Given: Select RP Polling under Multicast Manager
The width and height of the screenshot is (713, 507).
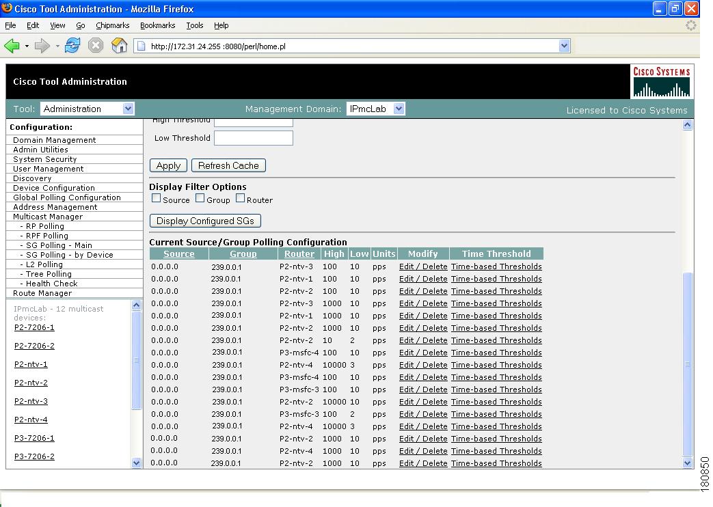Looking at the screenshot, I should (x=45, y=226).
